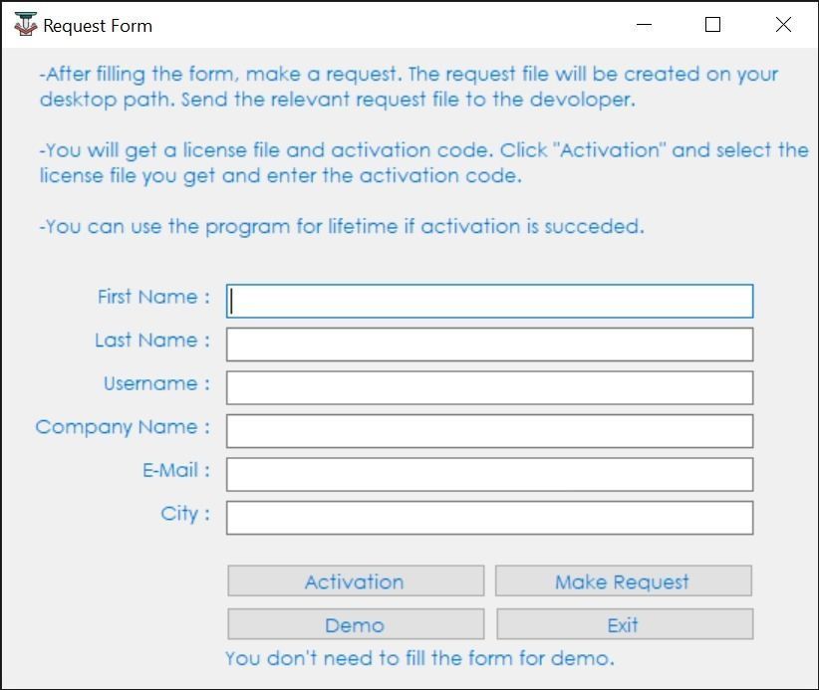The image size is (819, 690).
Task: Click the "E-Mail :" label text
Action: click(x=176, y=470)
